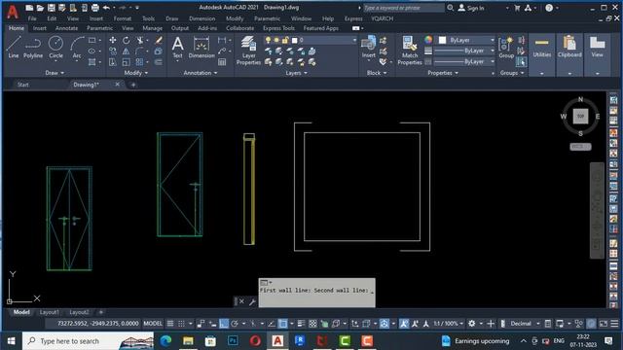Viewport: 623px width, 350px height.
Task: Choose the Move tool in Modify panel
Action: tap(113, 41)
